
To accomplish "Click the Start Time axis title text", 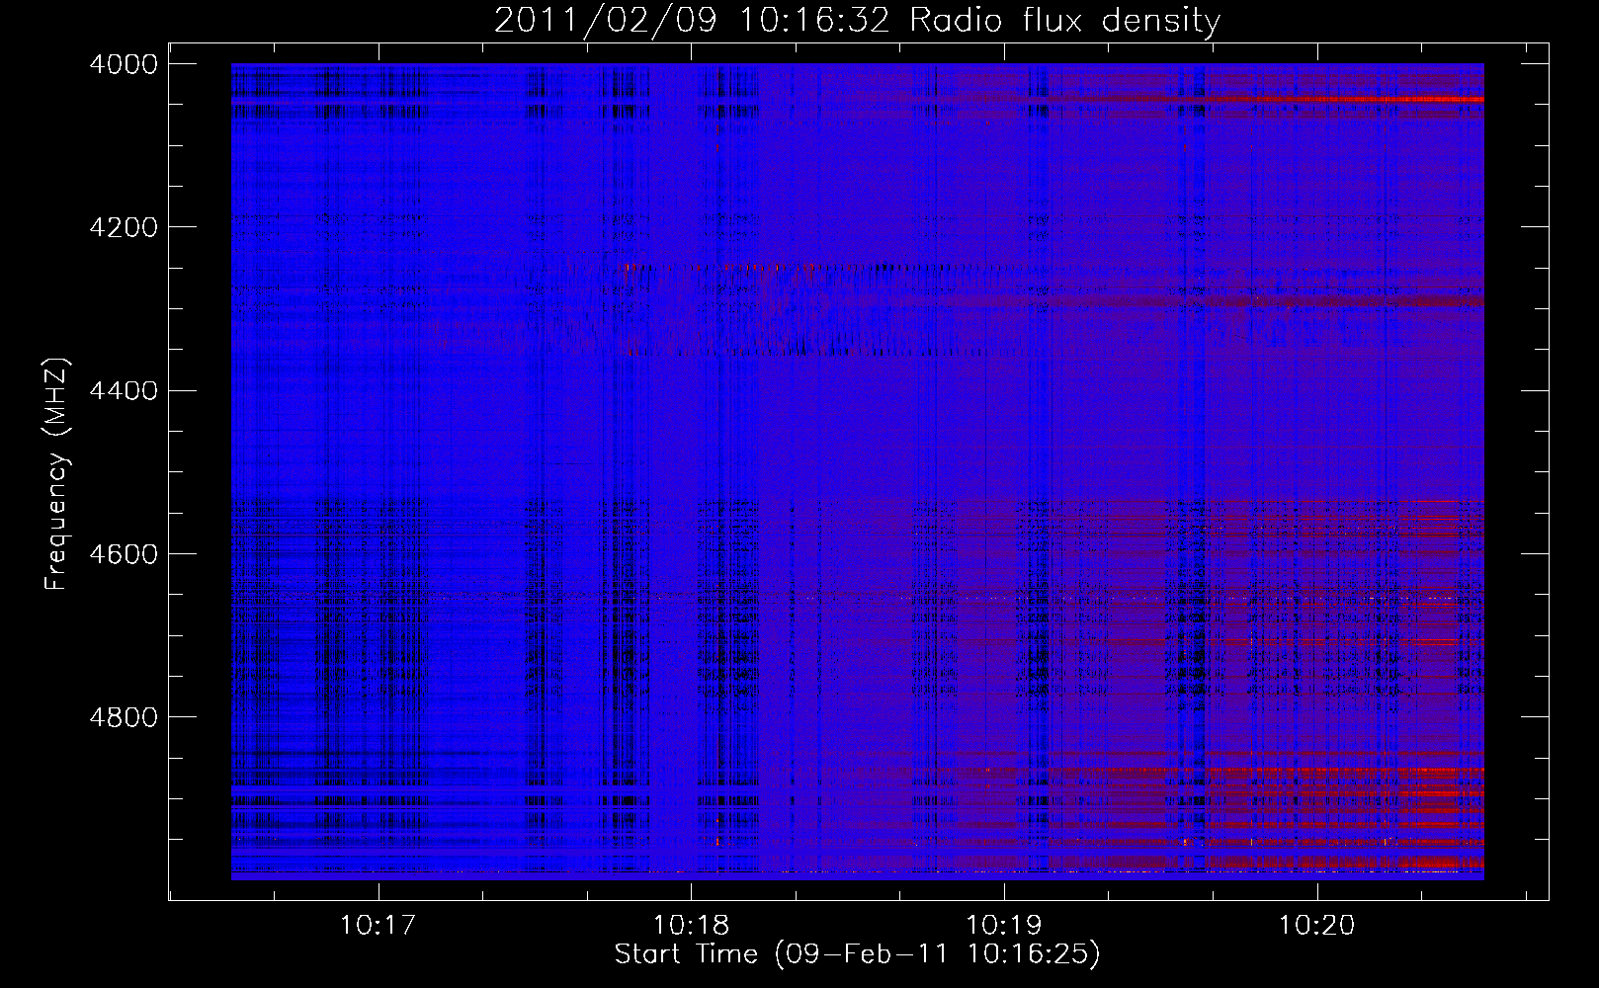I will point(857,954).
